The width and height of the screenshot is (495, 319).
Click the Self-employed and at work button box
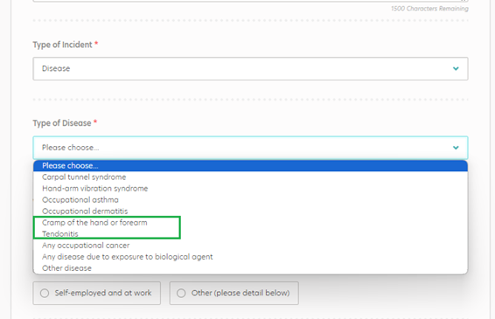96,293
